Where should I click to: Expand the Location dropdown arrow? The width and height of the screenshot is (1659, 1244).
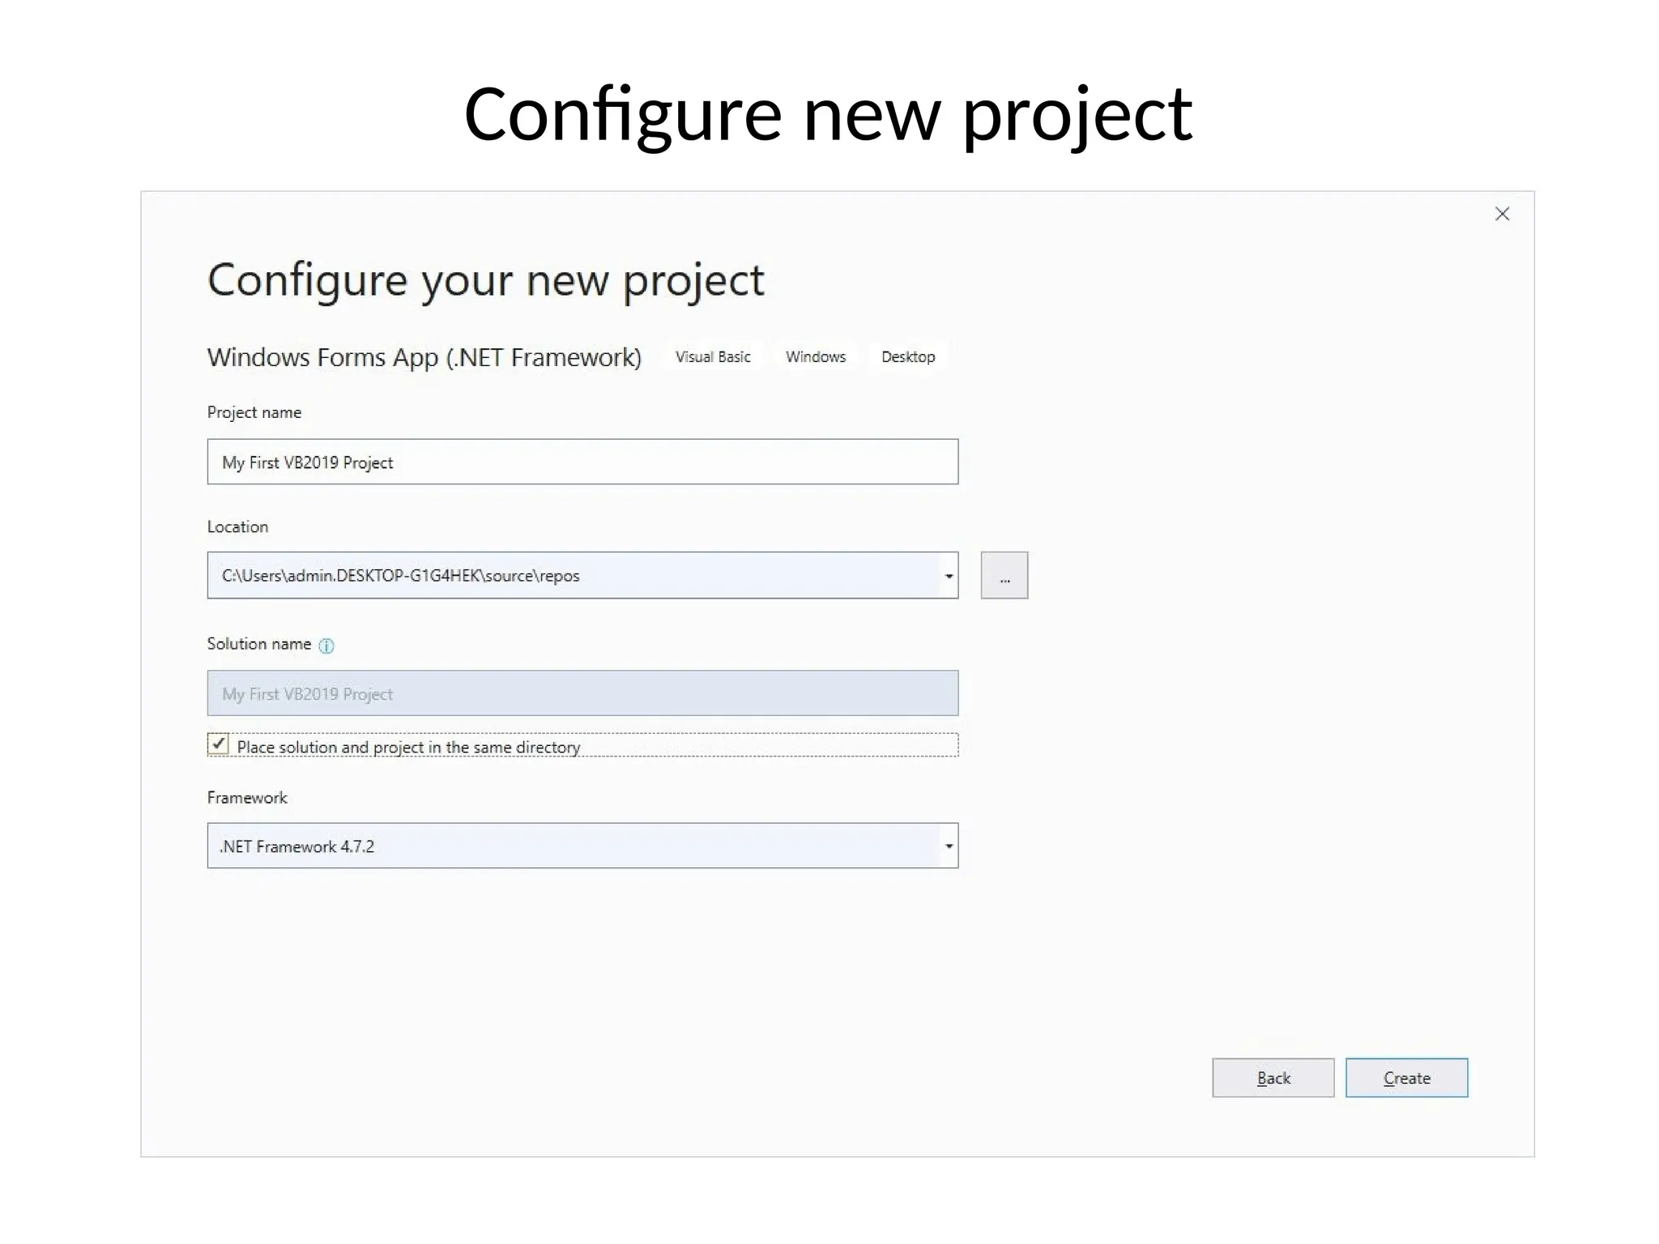949,576
